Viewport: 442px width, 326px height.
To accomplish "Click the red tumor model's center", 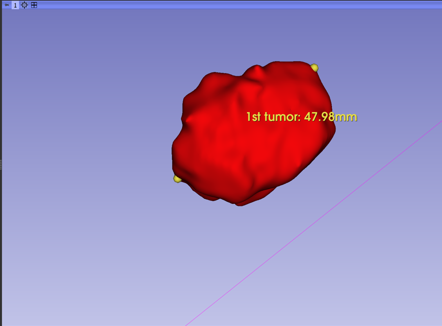I will point(254,133).
